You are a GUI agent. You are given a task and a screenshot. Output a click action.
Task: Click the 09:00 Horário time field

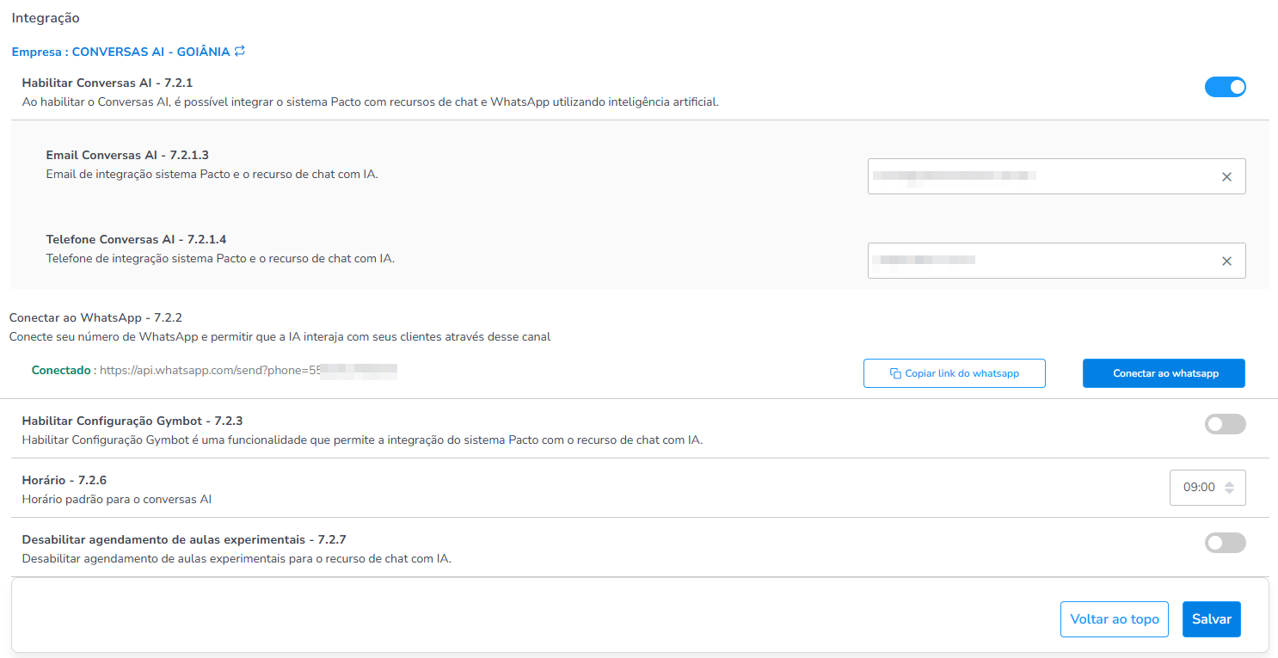1198,488
